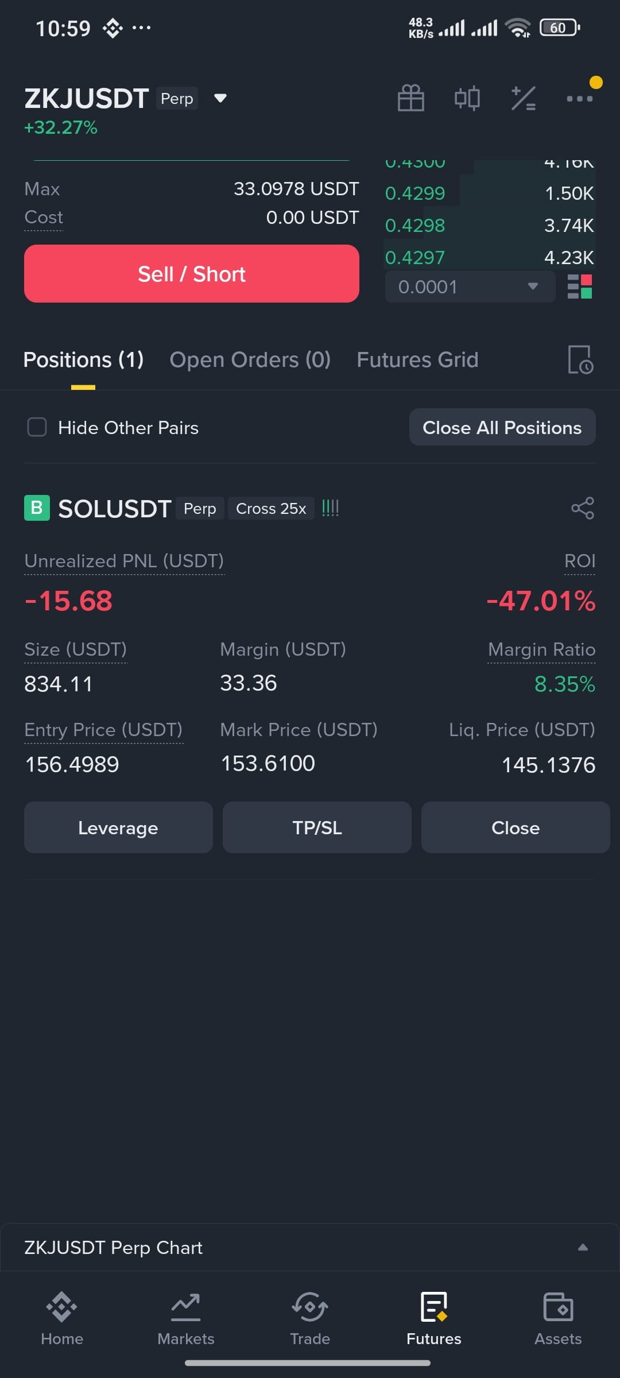Select the 0.4298 price in order book

415,226
